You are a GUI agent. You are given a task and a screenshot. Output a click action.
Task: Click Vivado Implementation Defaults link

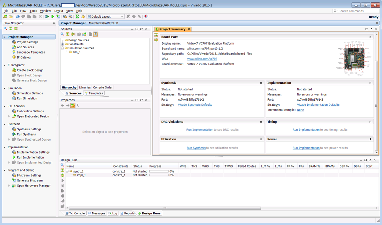318,105
